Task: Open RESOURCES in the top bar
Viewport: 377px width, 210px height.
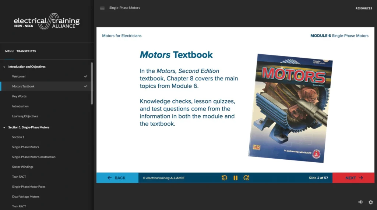Action: pos(363,8)
